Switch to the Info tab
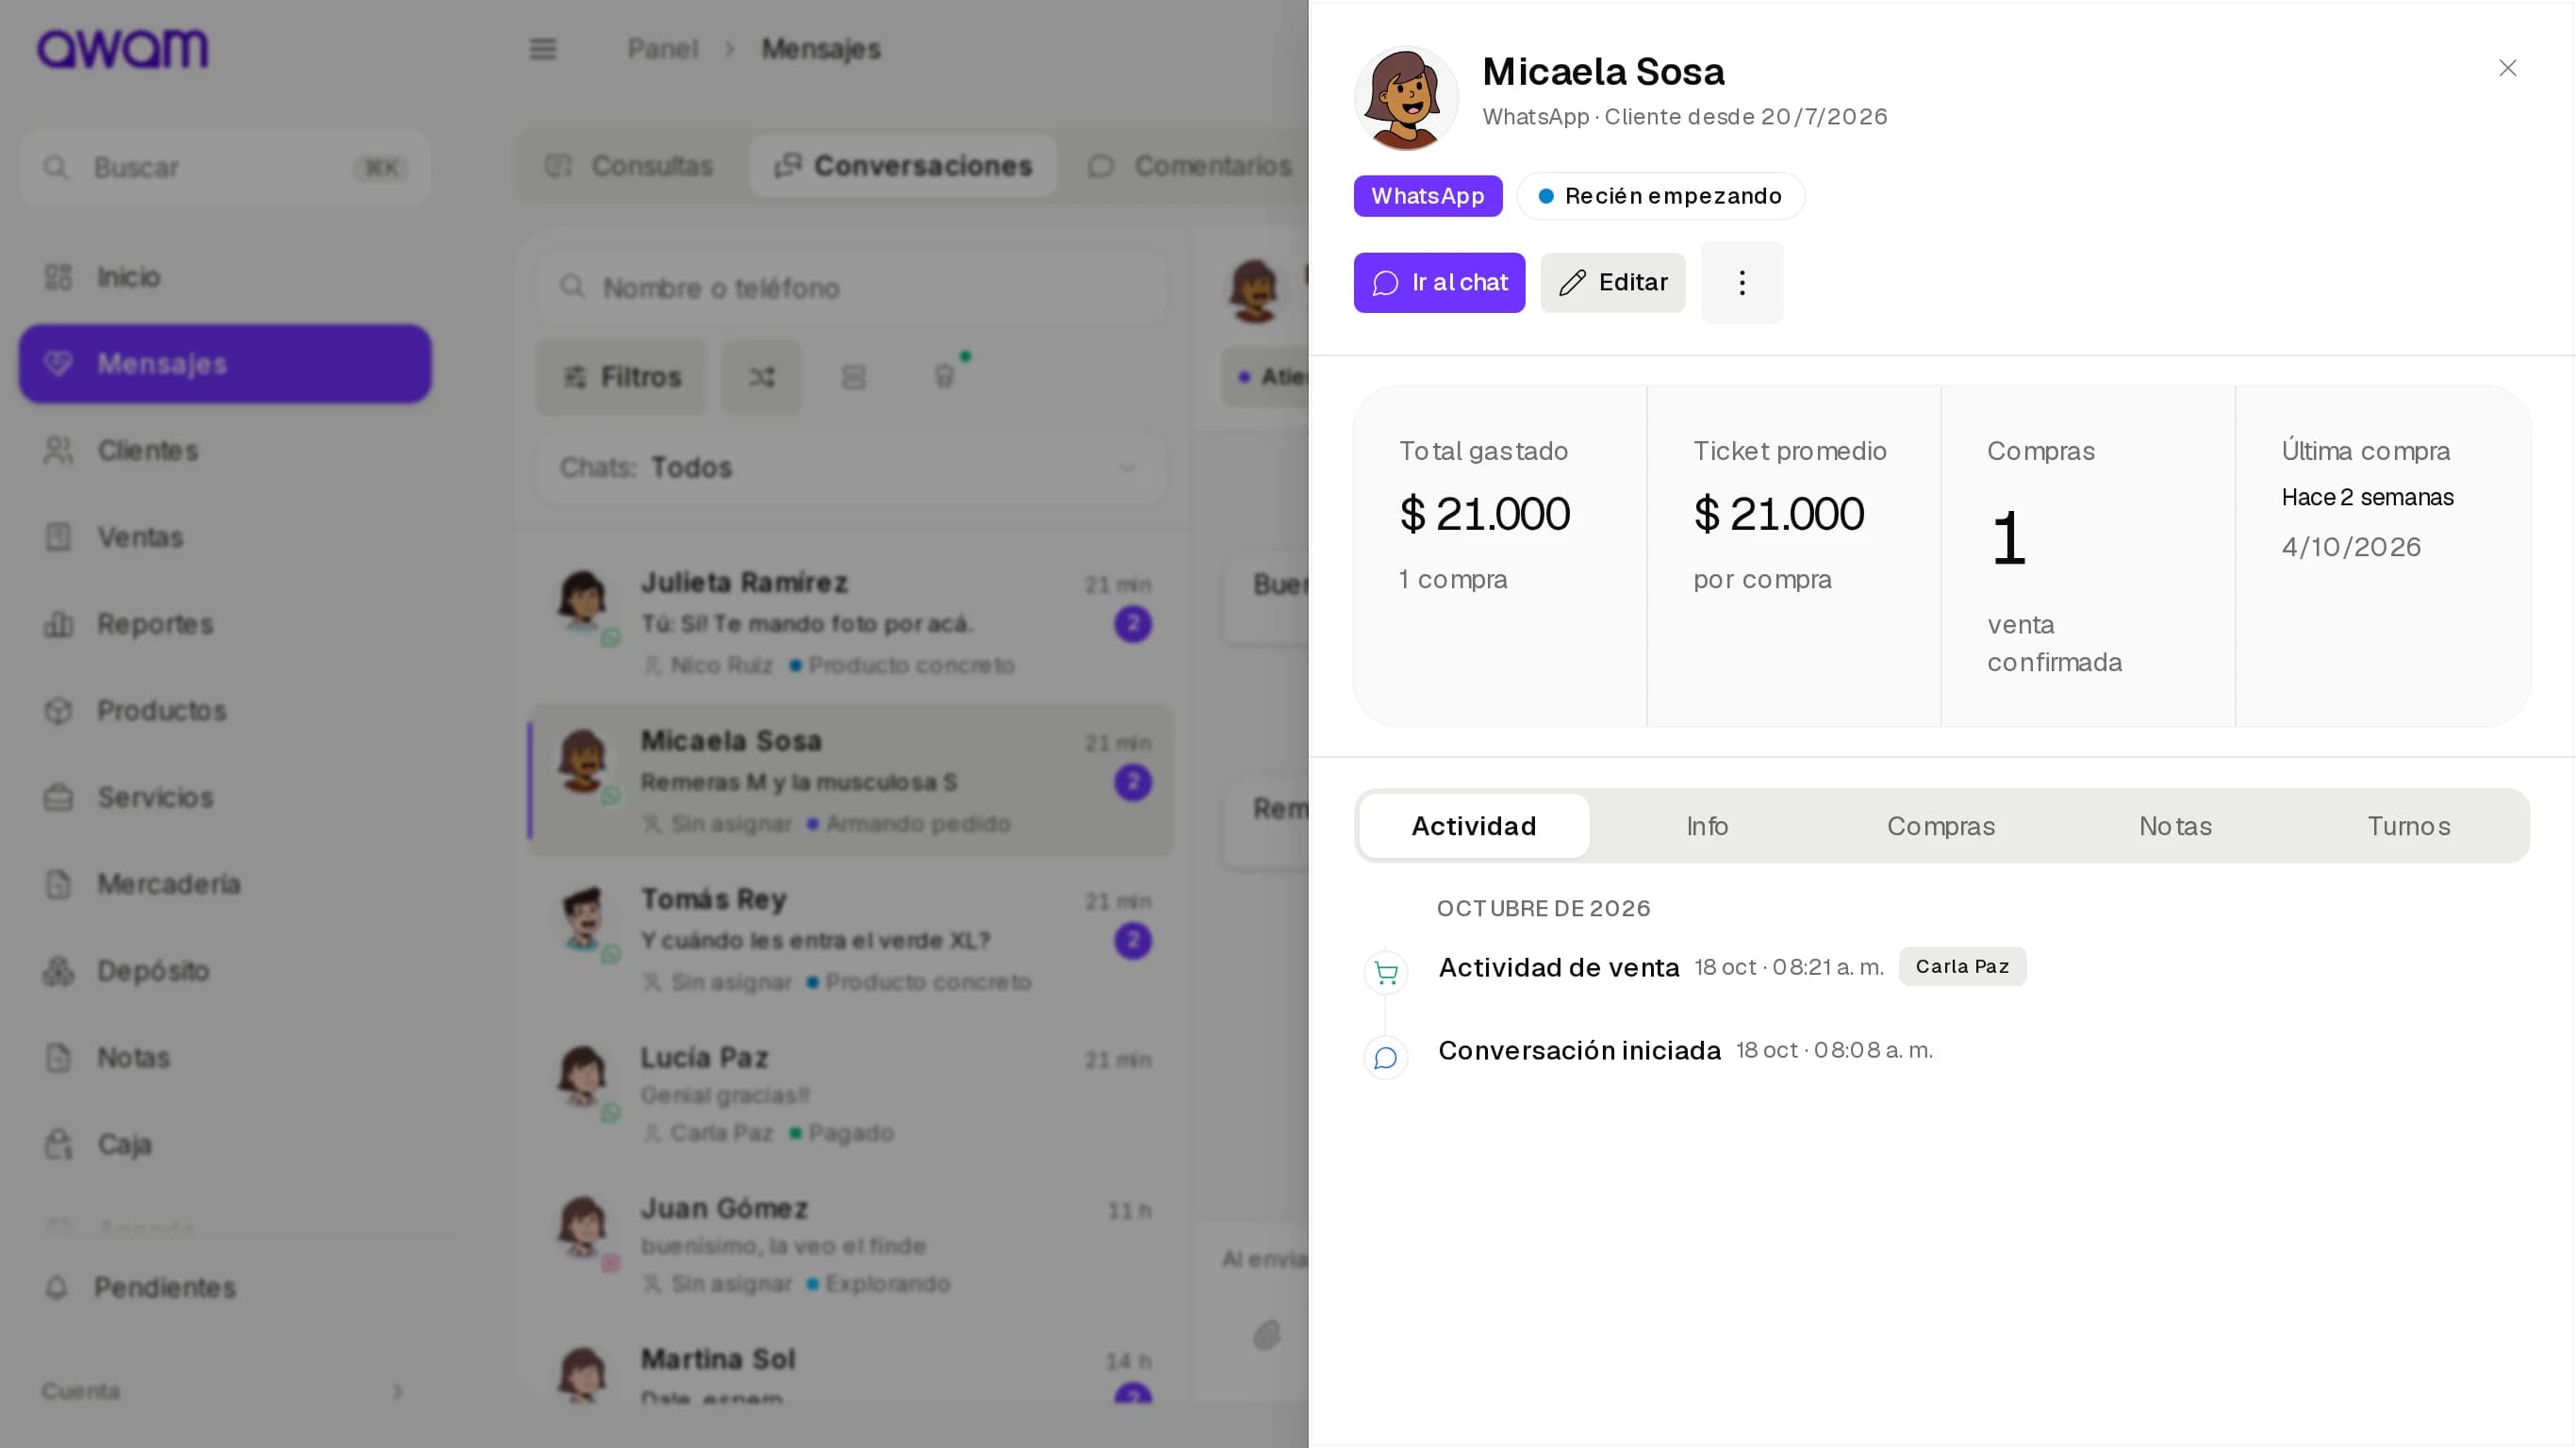The width and height of the screenshot is (2576, 1448). tap(1707, 826)
